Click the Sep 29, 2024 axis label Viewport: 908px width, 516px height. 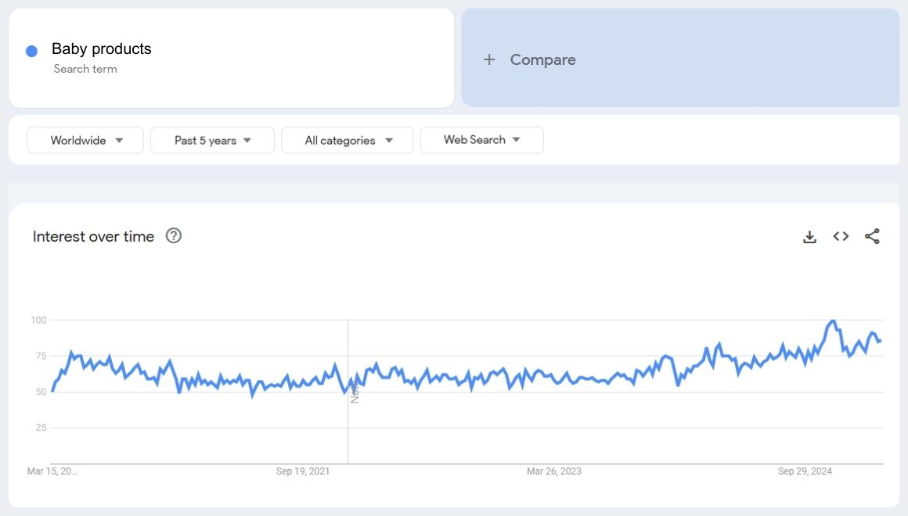pyautogui.click(x=805, y=471)
